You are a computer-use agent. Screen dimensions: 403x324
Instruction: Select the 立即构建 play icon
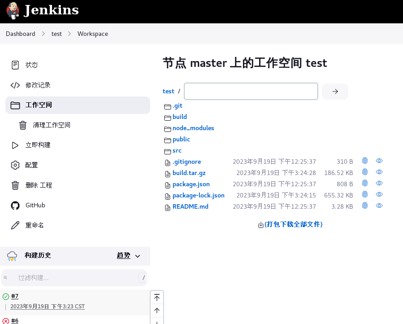pos(15,145)
